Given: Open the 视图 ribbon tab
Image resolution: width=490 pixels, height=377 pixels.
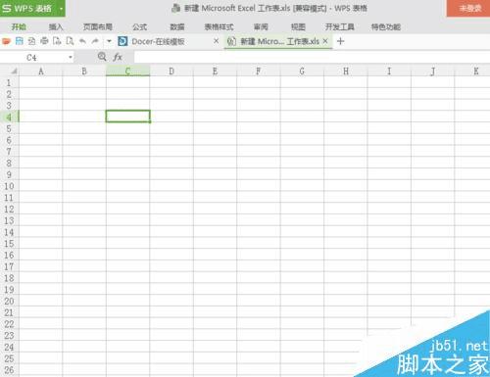Looking at the screenshot, I should click(298, 26).
